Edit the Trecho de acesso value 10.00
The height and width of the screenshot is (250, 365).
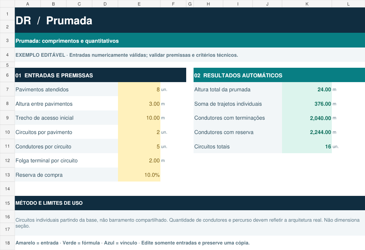pos(139,118)
